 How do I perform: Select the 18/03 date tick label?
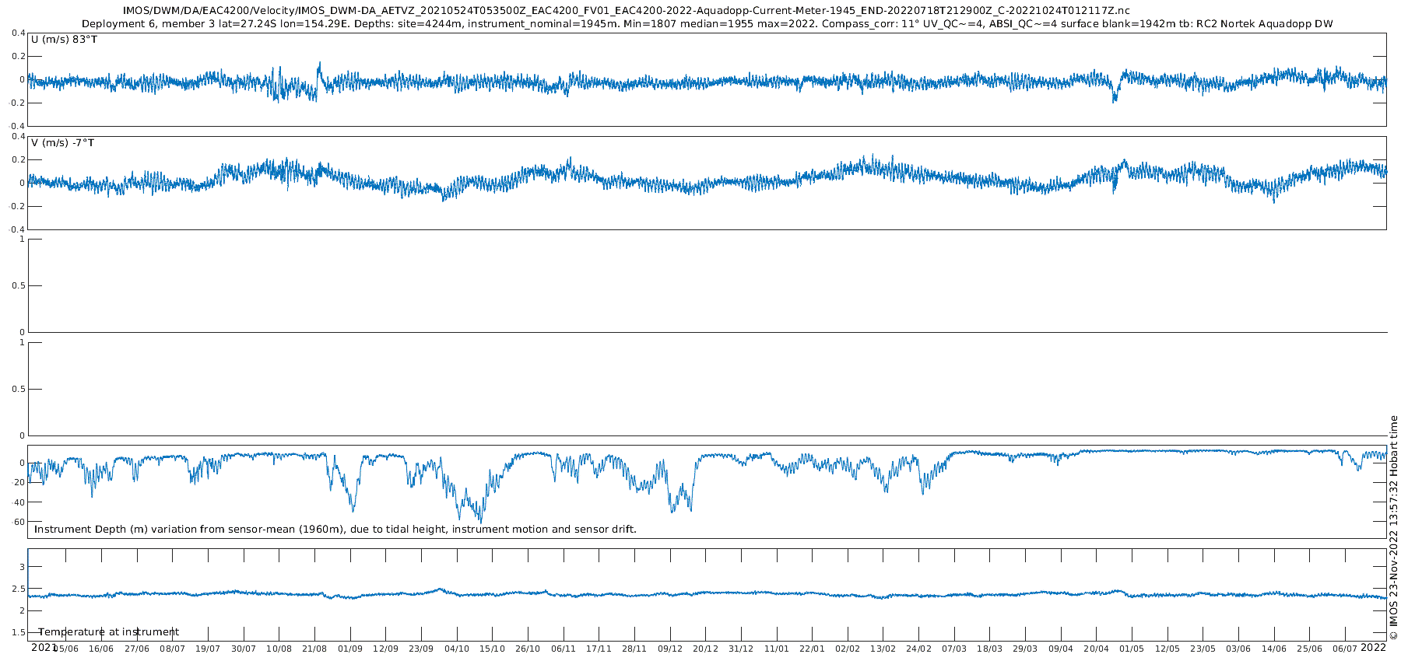[x=990, y=649]
